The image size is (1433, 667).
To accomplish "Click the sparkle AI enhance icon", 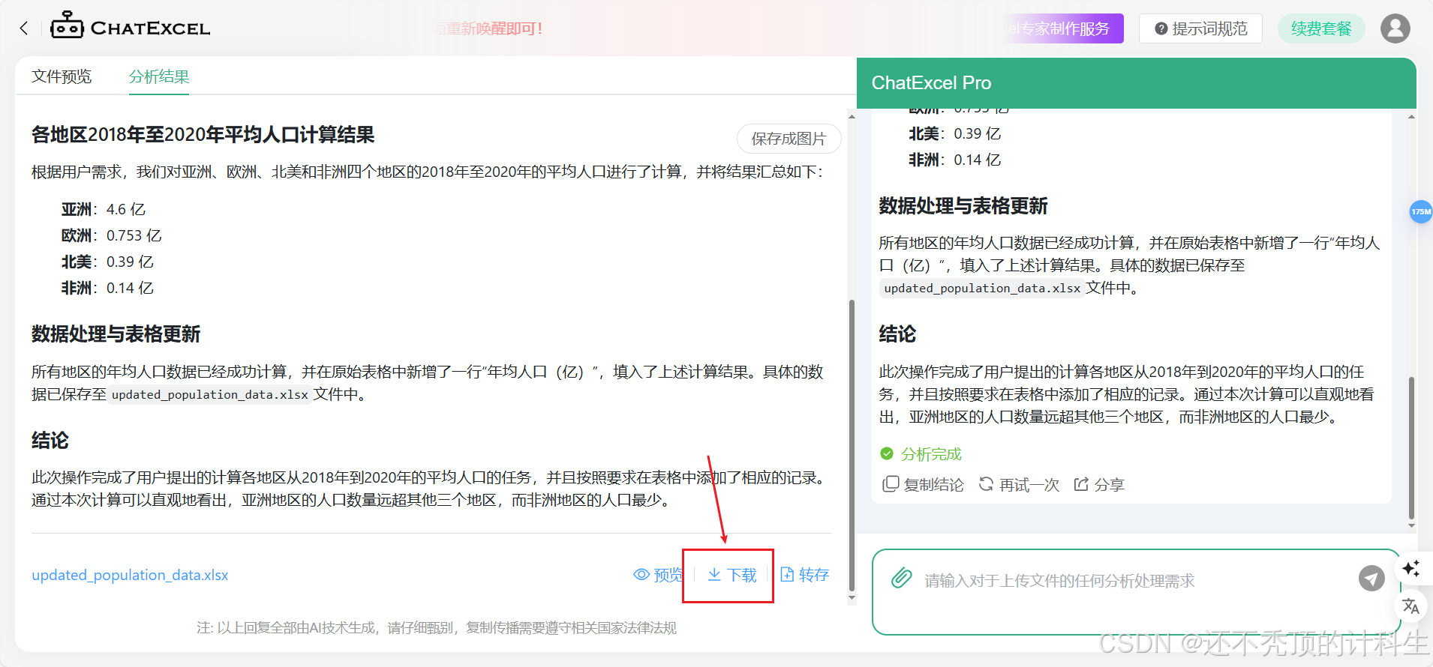I will click(1411, 568).
